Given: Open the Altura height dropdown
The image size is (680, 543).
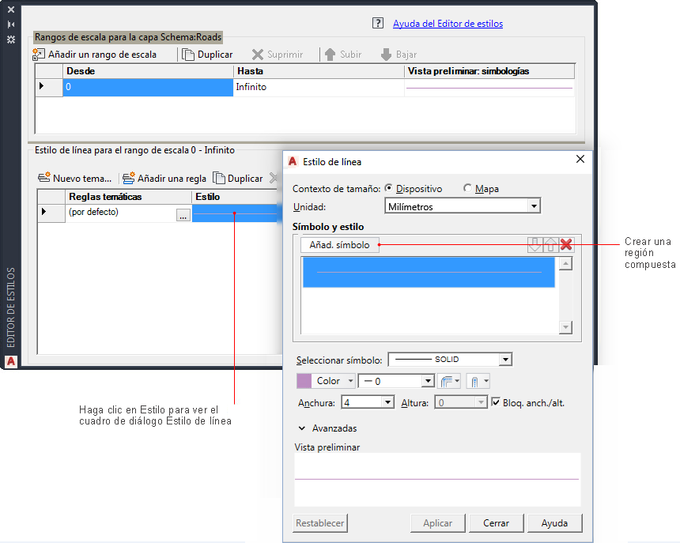Looking at the screenshot, I should click(x=481, y=402).
